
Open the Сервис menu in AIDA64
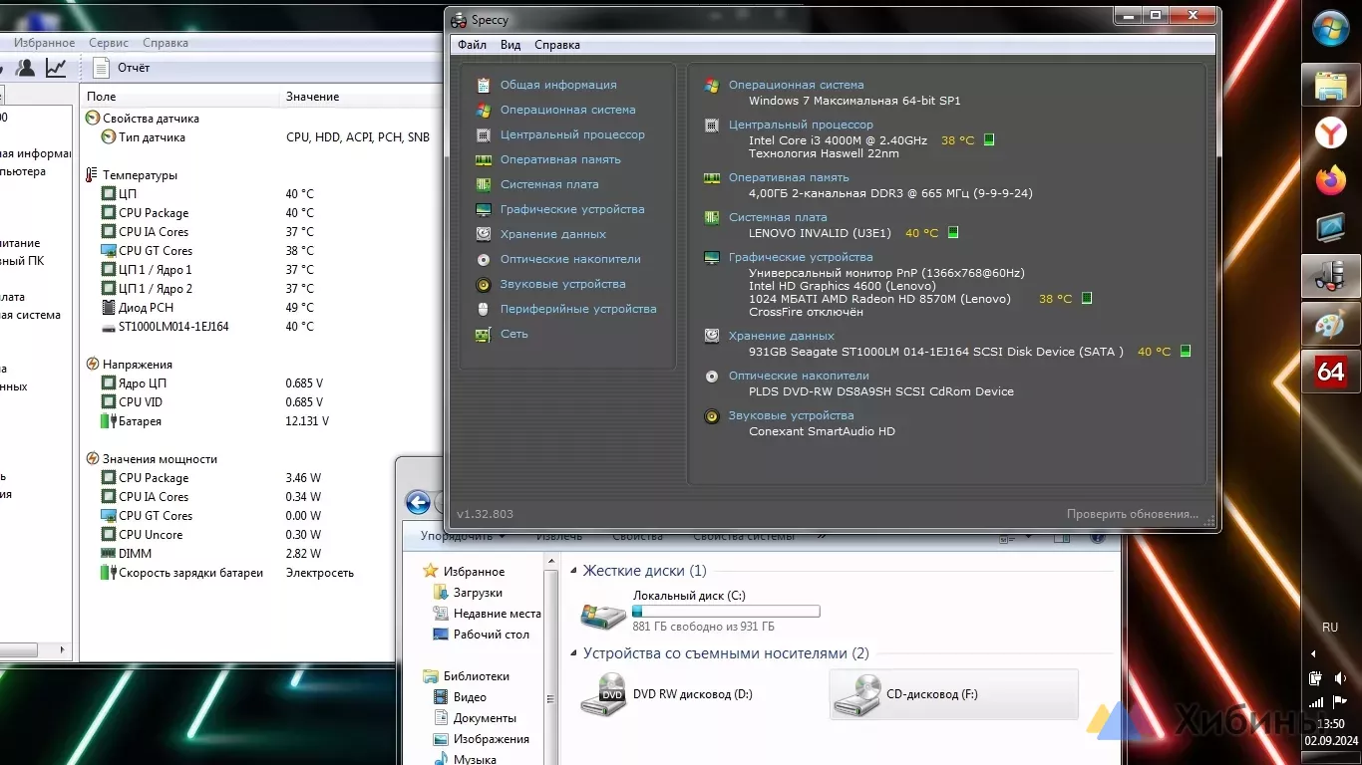(109, 43)
